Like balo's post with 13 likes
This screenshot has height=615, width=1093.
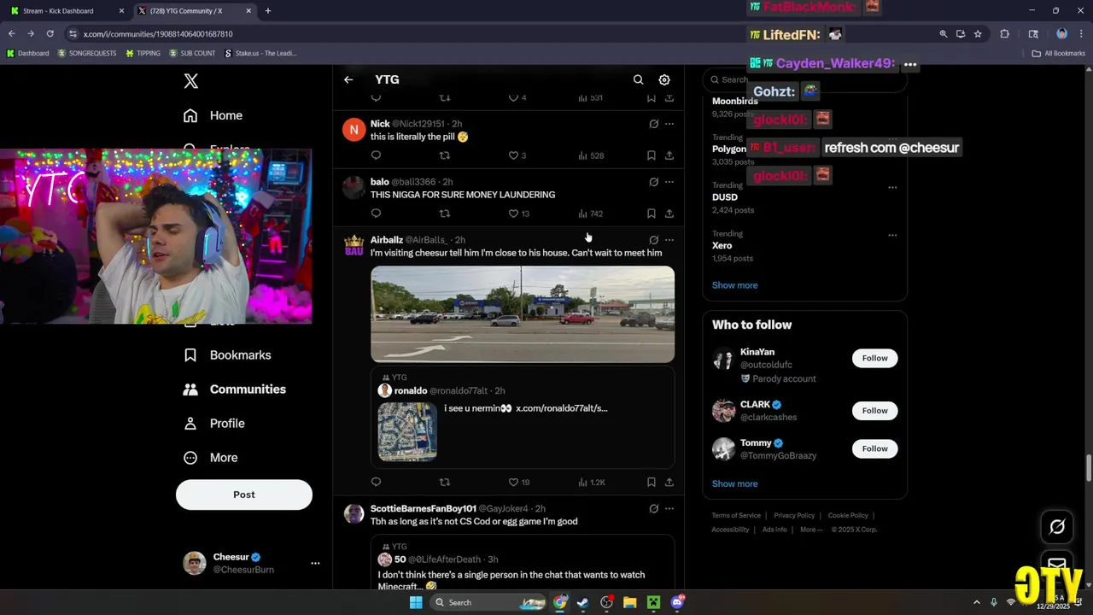tap(519, 214)
